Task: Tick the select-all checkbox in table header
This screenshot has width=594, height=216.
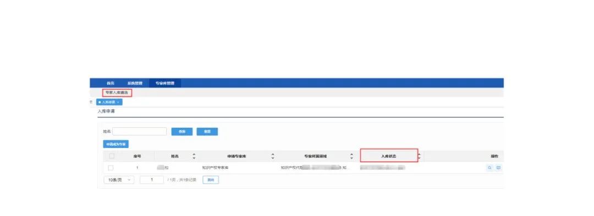Action: [x=112, y=156]
